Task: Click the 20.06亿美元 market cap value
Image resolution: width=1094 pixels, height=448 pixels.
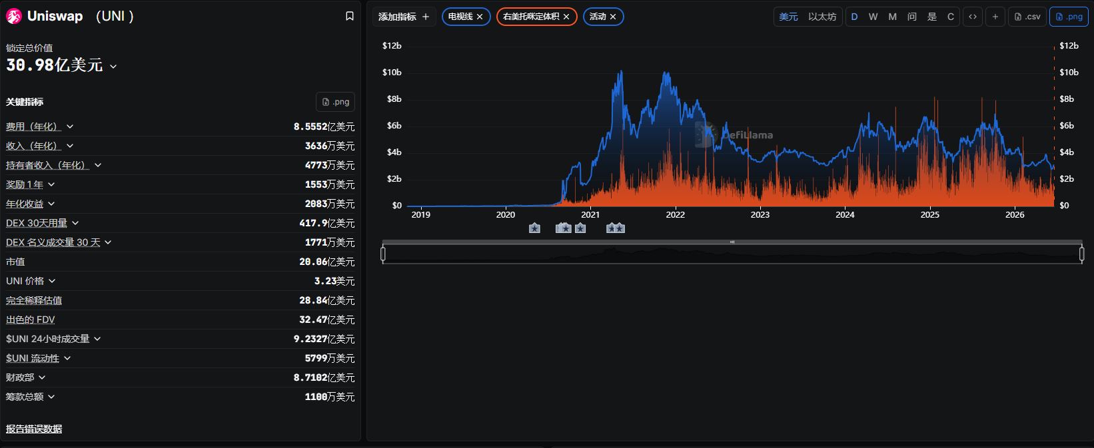Action: coord(327,262)
